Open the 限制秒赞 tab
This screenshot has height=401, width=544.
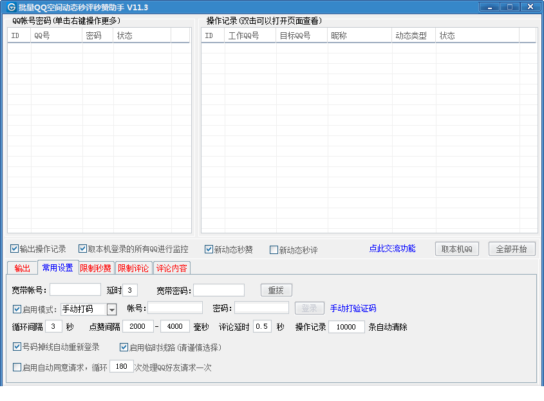click(x=96, y=268)
